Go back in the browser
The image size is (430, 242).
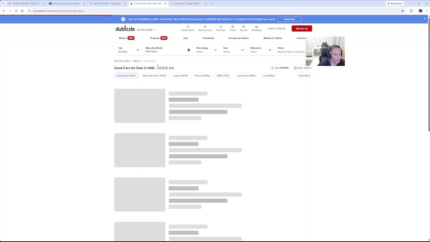click(4, 11)
